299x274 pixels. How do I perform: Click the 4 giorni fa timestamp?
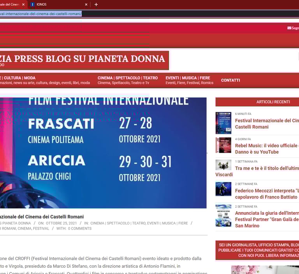pos(243,139)
